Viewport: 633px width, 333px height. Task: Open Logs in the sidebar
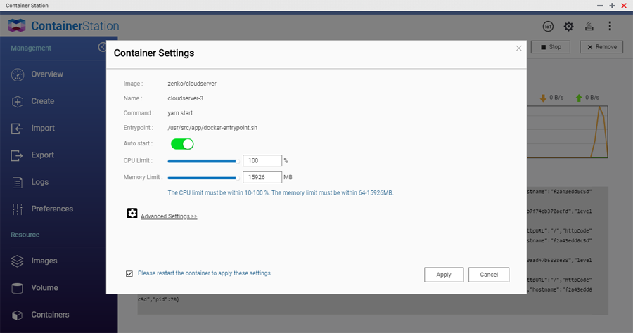click(40, 182)
